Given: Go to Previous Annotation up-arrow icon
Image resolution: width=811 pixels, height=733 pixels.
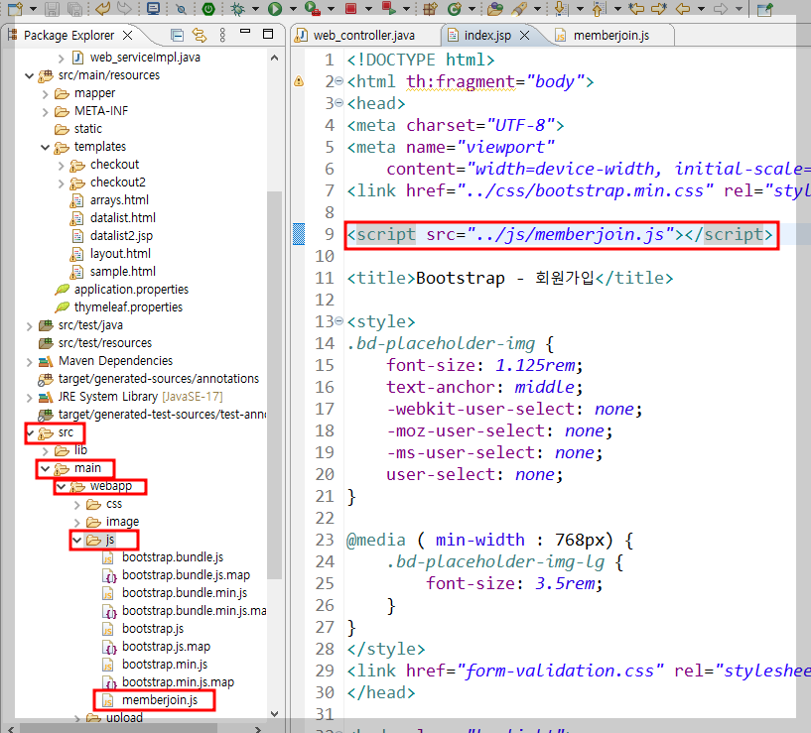Looking at the screenshot, I should 598,8.
